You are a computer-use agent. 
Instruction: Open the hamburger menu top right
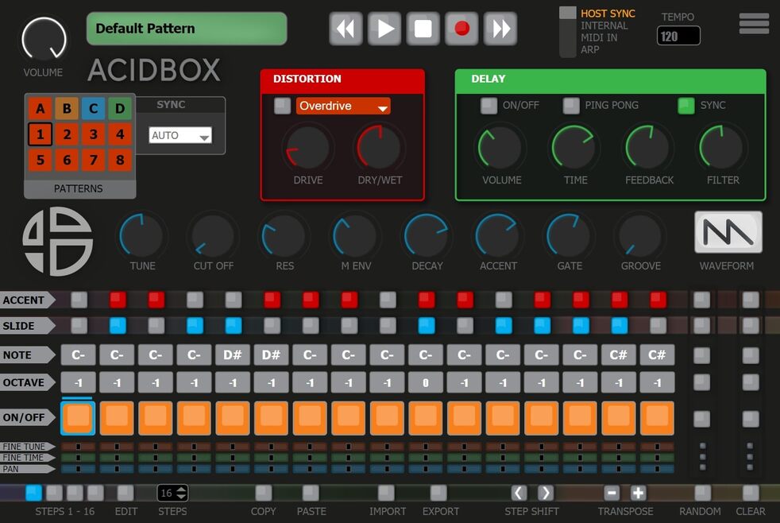[753, 23]
